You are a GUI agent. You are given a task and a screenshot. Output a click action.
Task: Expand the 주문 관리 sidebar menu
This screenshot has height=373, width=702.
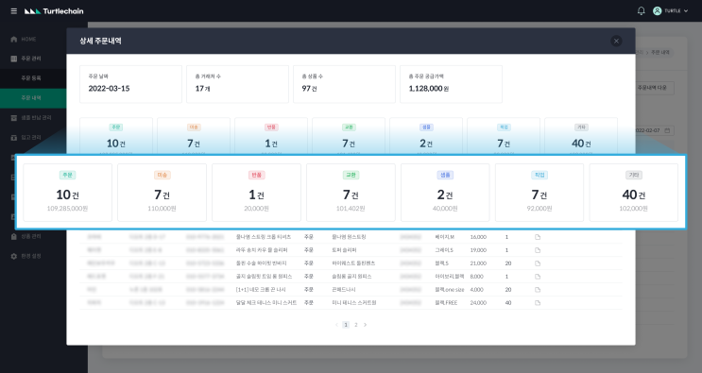(x=31, y=59)
